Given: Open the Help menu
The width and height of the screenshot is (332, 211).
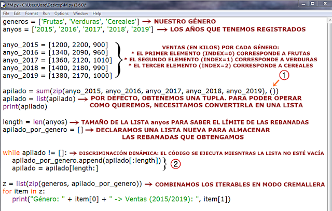Looking at the screenshot, I should point(96,13).
